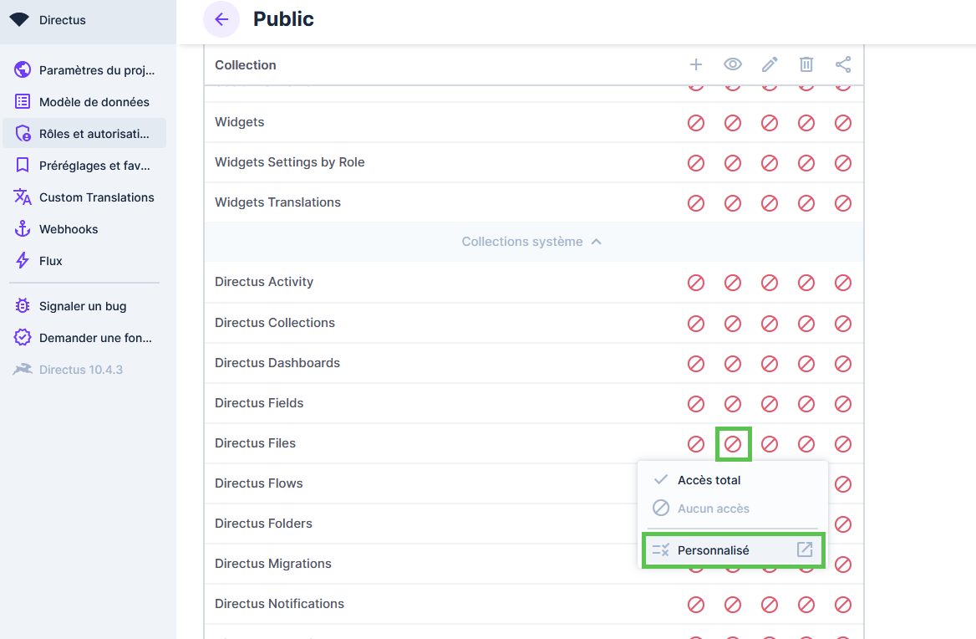
Task: Click the update (pencil) column header icon
Action: coord(770,64)
